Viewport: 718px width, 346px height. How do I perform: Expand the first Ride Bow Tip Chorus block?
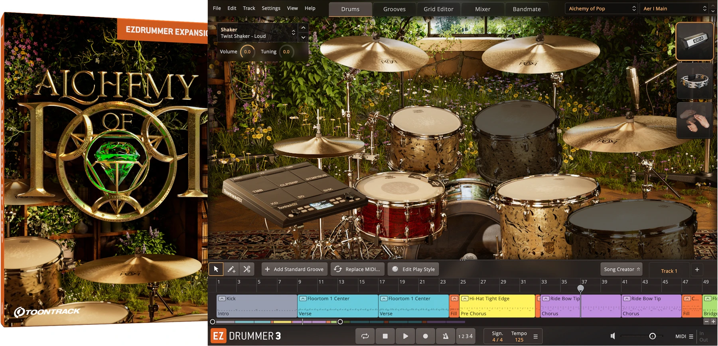click(546, 299)
